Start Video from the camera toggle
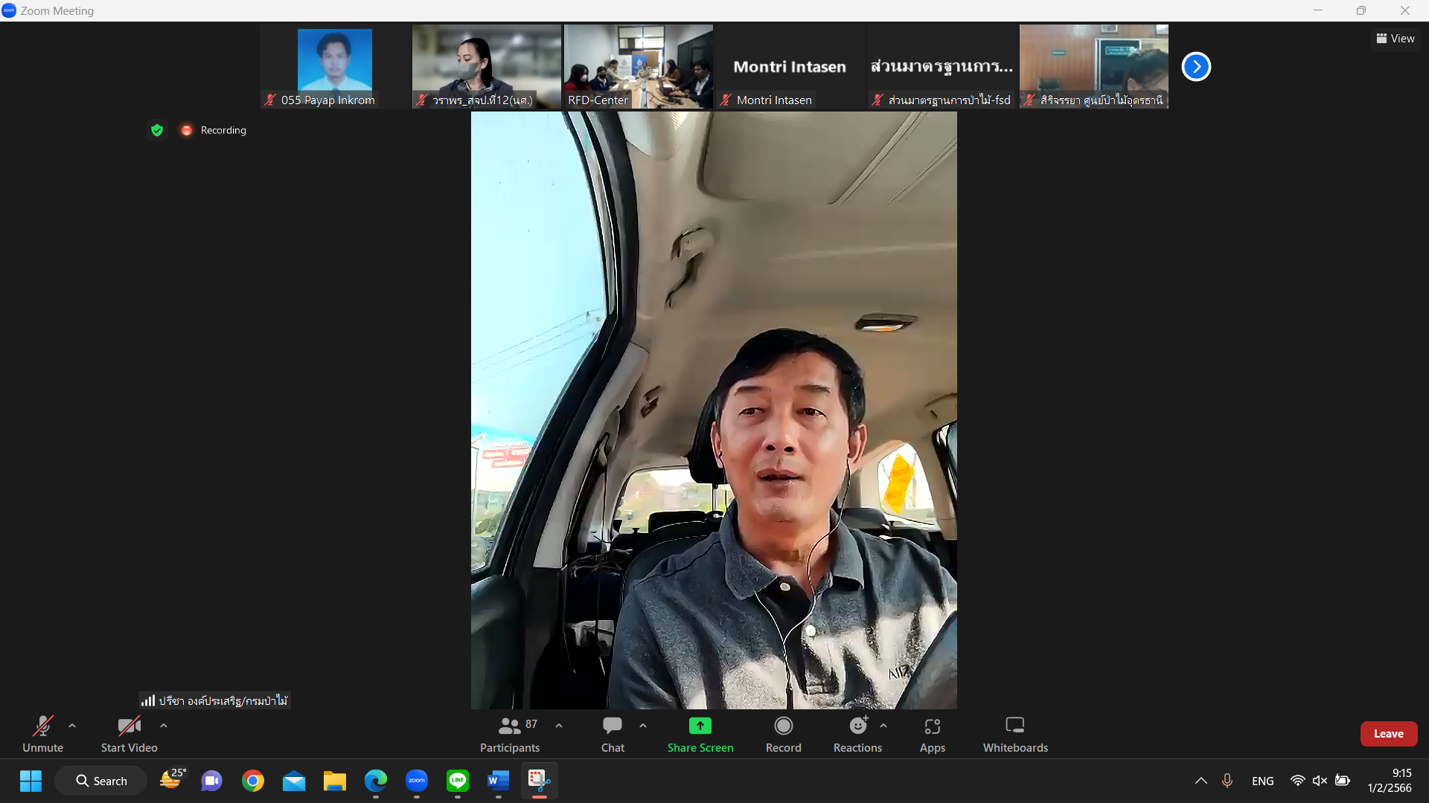Image resolution: width=1429 pixels, height=803 pixels. tap(129, 734)
